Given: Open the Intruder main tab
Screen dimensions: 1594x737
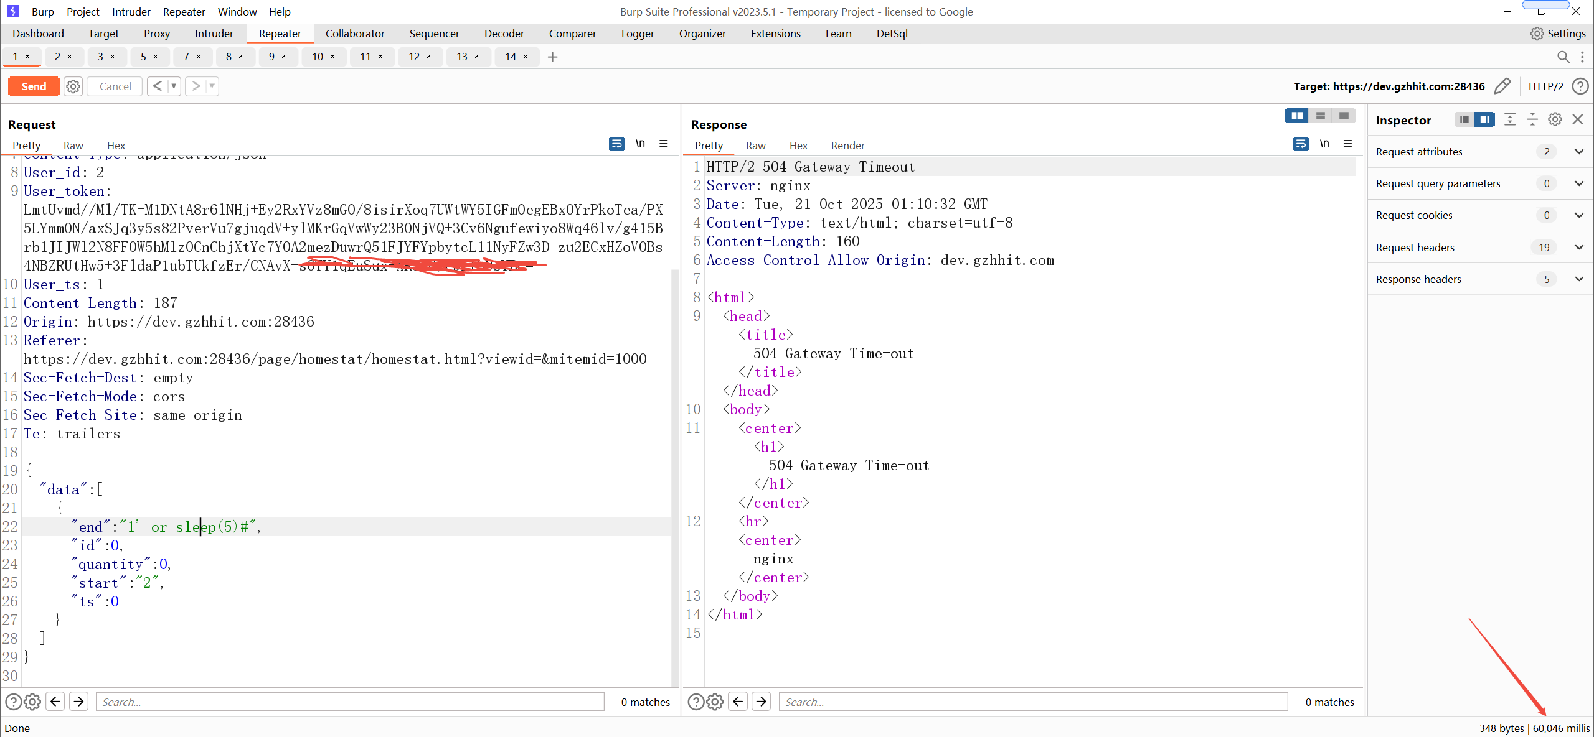Looking at the screenshot, I should pyautogui.click(x=214, y=34).
